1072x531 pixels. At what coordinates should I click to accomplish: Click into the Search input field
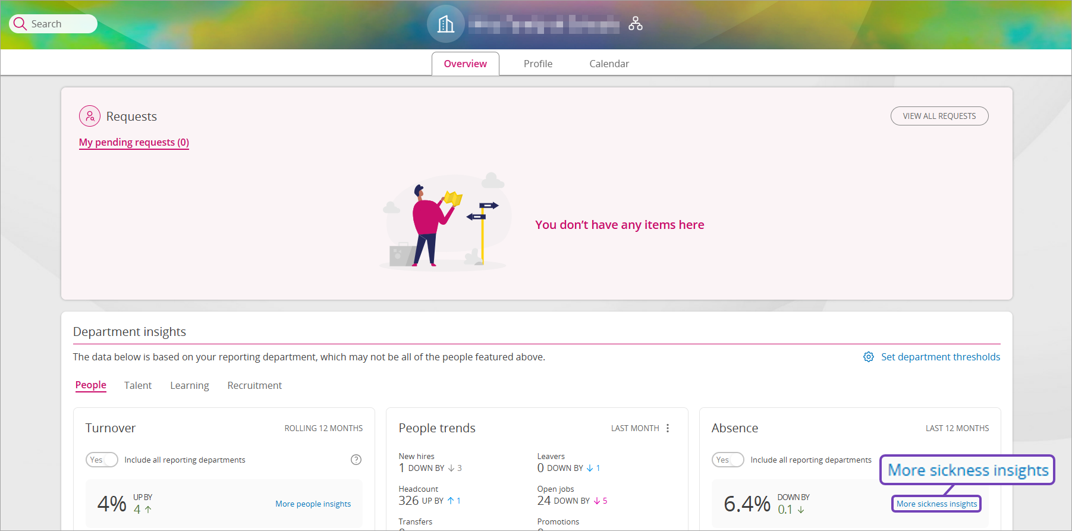coord(59,24)
